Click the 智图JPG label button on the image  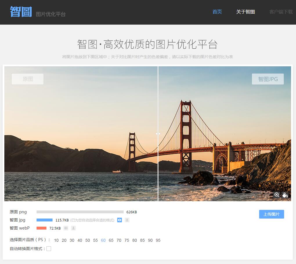(268, 79)
